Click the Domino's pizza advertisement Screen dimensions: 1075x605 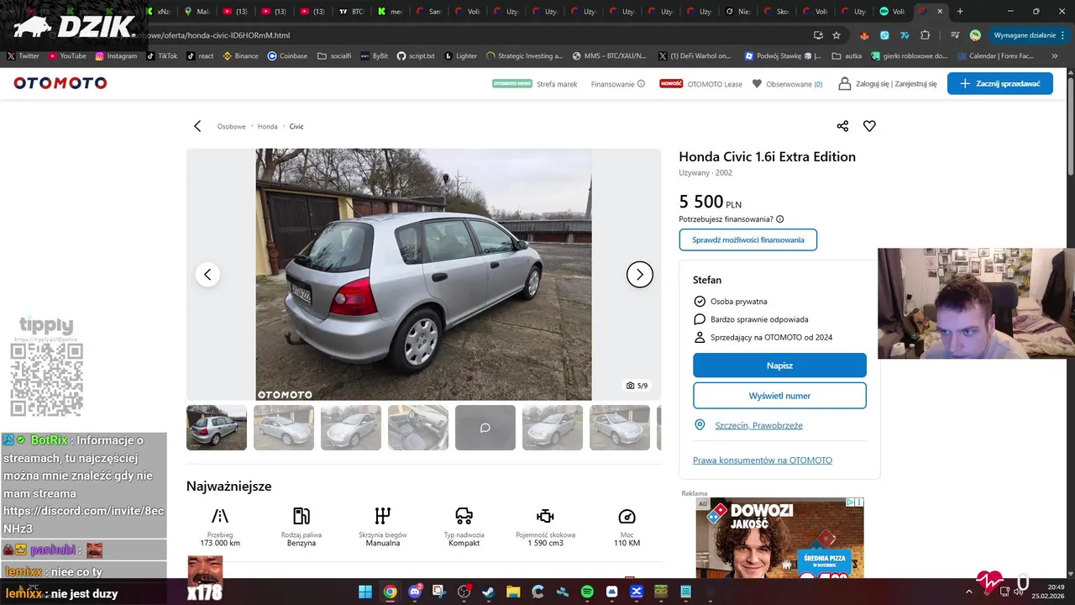(779, 538)
